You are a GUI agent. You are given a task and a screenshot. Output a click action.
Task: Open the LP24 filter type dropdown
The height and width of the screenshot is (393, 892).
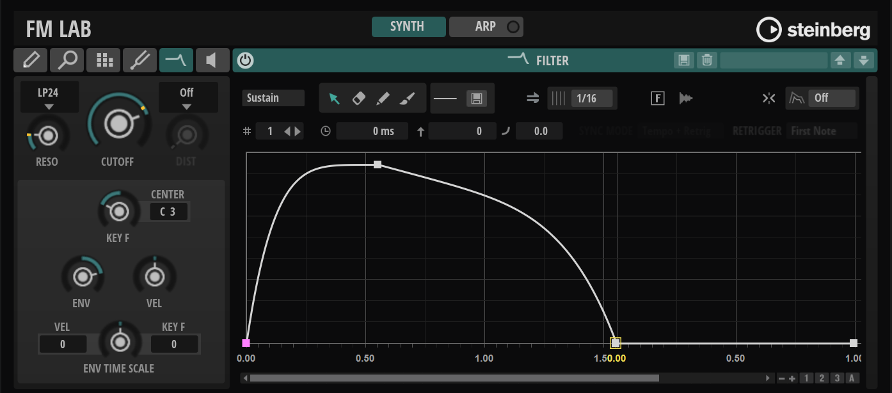point(49,97)
